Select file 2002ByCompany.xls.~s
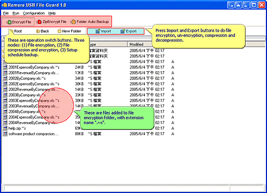The image size is (267, 193). coord(27,79)
